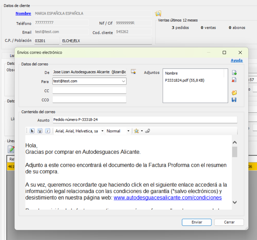Remove the selected attachment
This screenshot has width=257, height=240.
[x=234, y=80]
